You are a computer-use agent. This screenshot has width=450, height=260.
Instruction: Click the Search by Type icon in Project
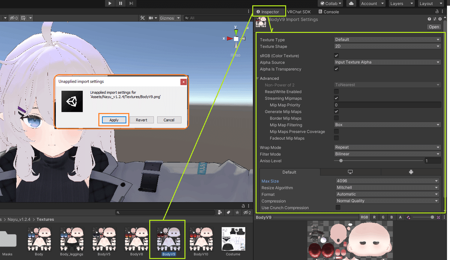220,213
